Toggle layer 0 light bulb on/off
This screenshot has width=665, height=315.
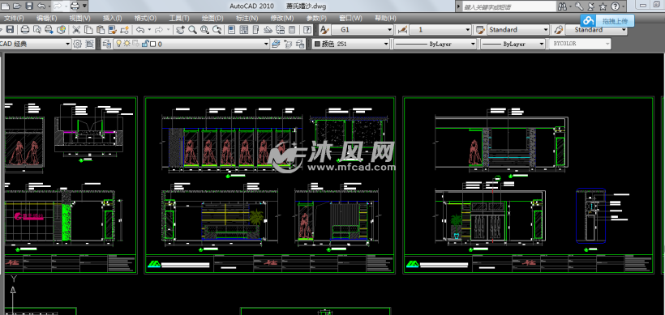pos(119,44)
